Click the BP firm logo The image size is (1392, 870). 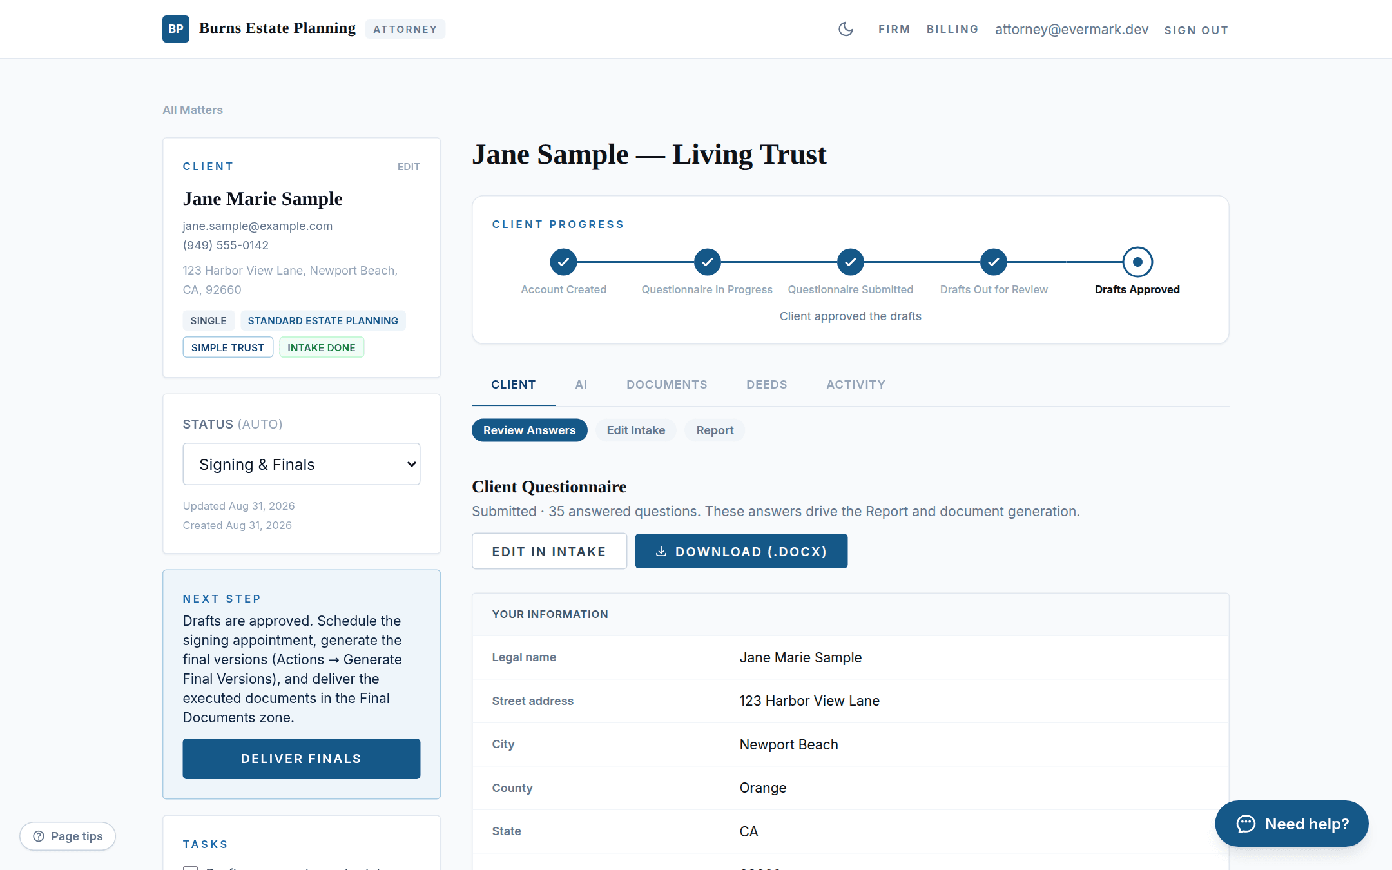pos(176,29)
